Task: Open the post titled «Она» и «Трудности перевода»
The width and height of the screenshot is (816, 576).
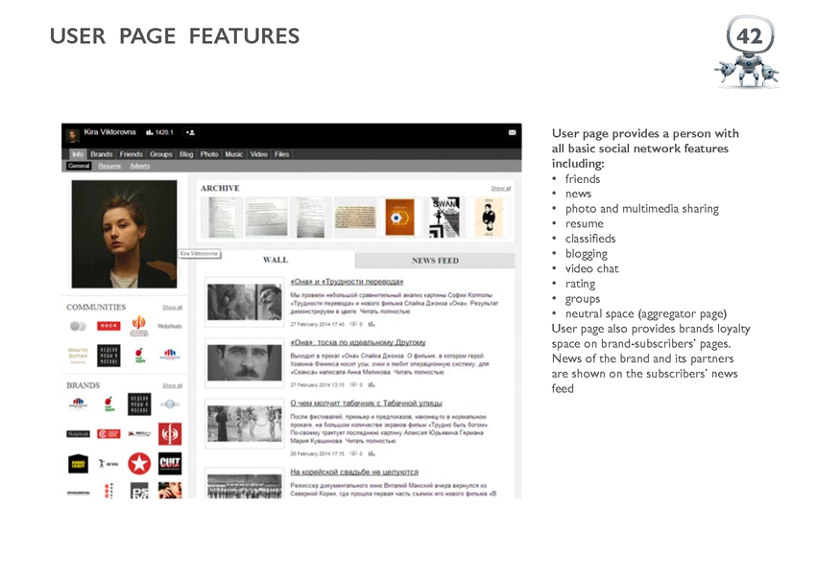Action: [347, 282]
